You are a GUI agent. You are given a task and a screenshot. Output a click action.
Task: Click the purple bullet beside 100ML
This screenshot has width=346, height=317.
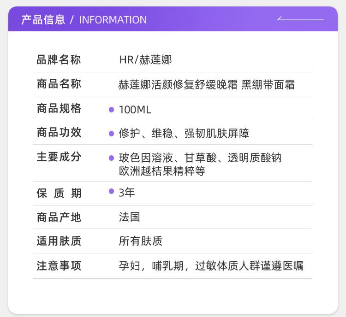(x=111, y=110)
